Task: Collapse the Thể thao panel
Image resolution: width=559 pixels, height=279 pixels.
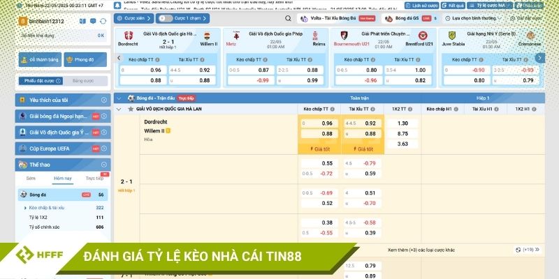Action: tap(63, 165)
